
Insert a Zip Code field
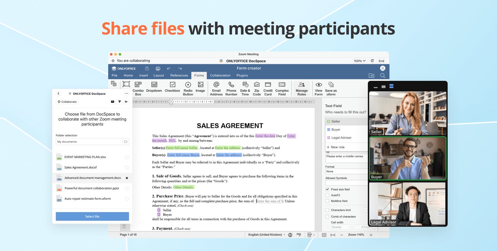pyautogui.click(x=257, y=89)
